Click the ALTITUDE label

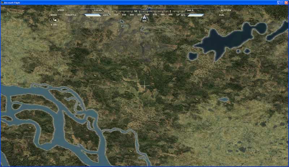tap(226, 10)
